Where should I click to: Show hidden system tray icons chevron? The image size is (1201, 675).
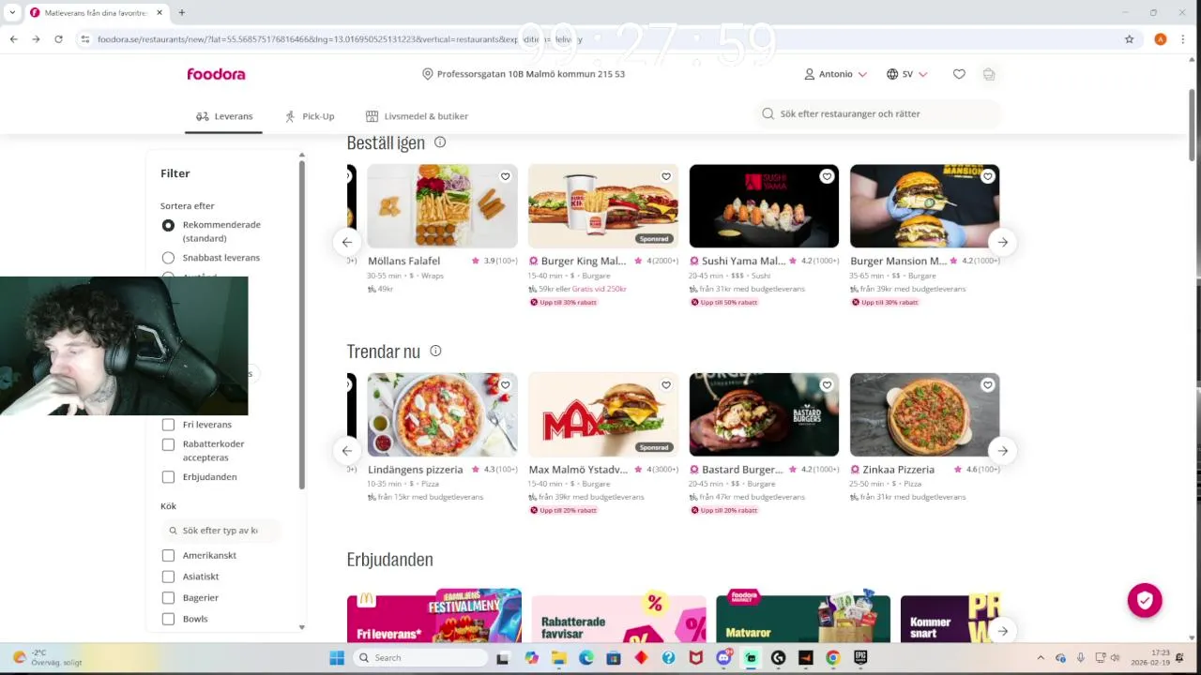pos(1040,658)
